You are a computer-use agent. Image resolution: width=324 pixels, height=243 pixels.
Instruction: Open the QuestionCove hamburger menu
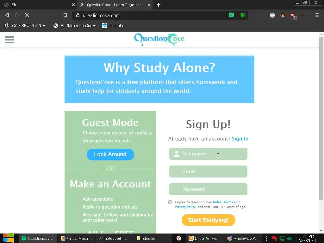(x=9, y=40)
